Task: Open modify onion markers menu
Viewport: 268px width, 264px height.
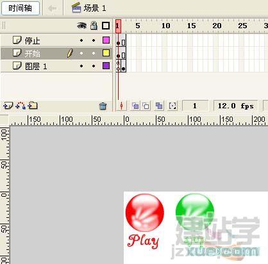Action: 172,106
